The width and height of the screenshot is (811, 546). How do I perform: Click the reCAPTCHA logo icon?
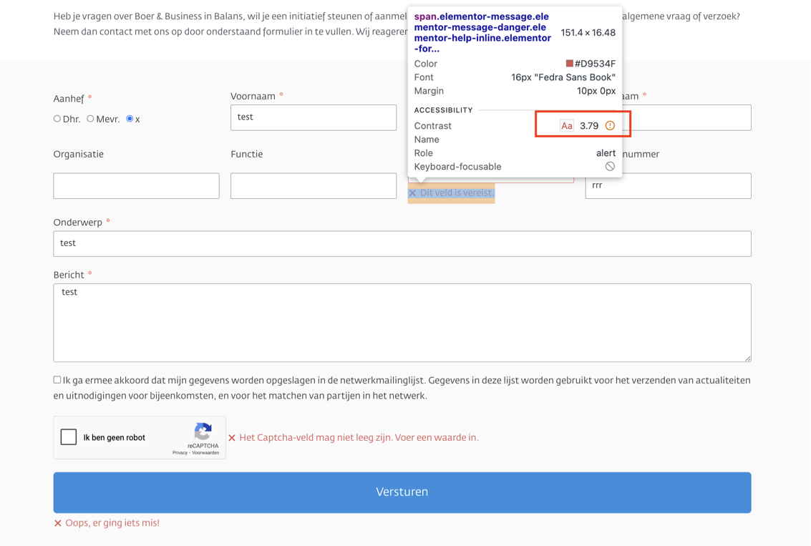pos(203,431)
